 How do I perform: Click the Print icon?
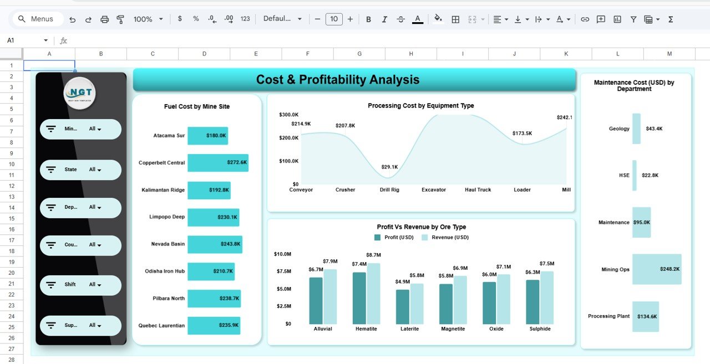(x=104, y=19)
